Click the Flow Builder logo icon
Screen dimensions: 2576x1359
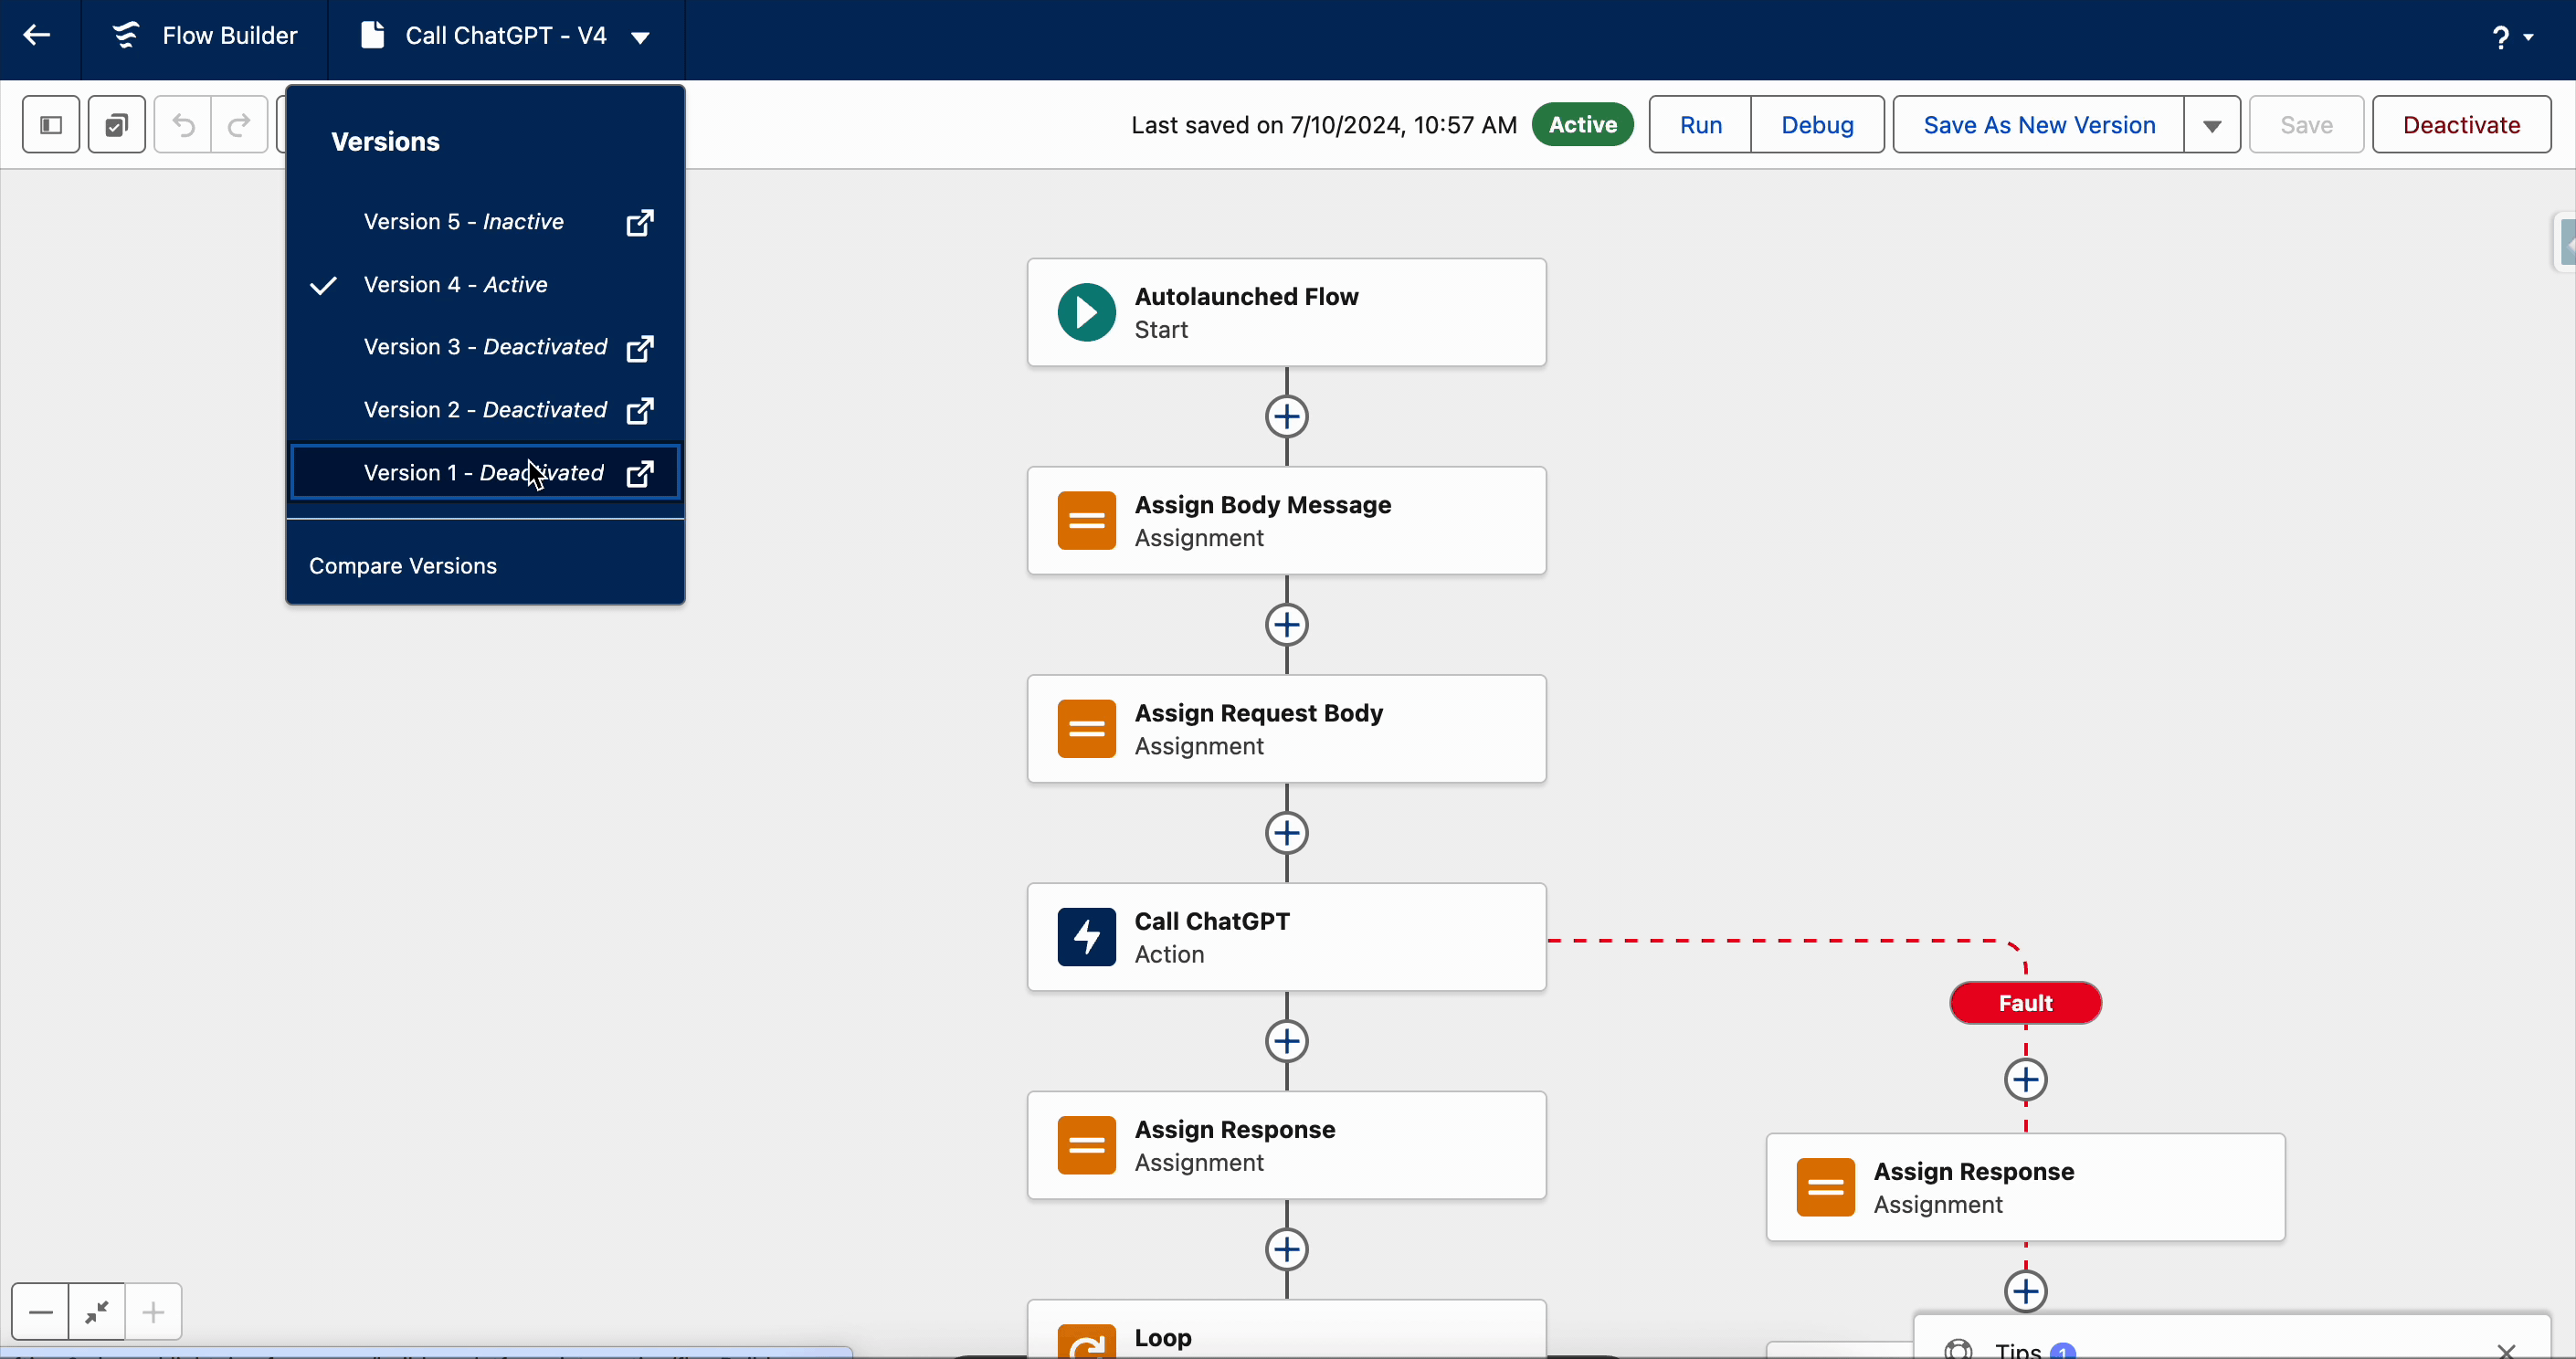coord(126,36)
